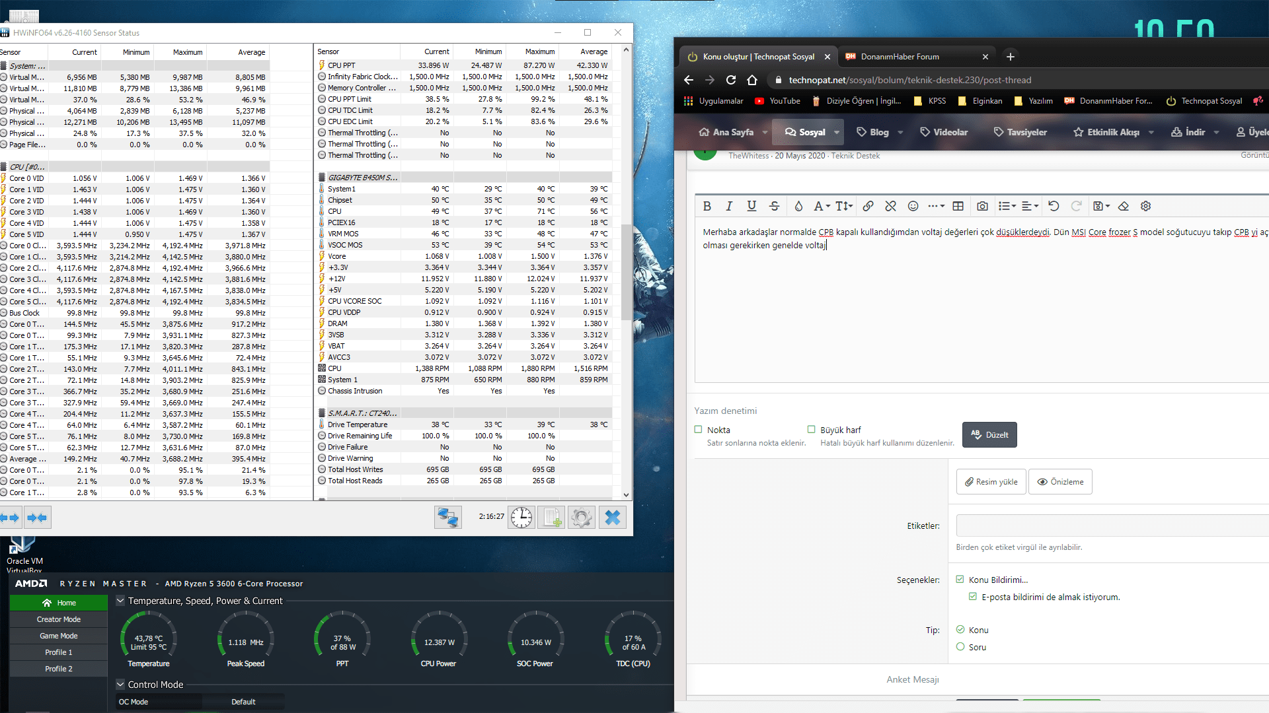This screenshot has height=713, width=1269.
Task: Click the Etiketler tags input field
Action: [1110, 526]
